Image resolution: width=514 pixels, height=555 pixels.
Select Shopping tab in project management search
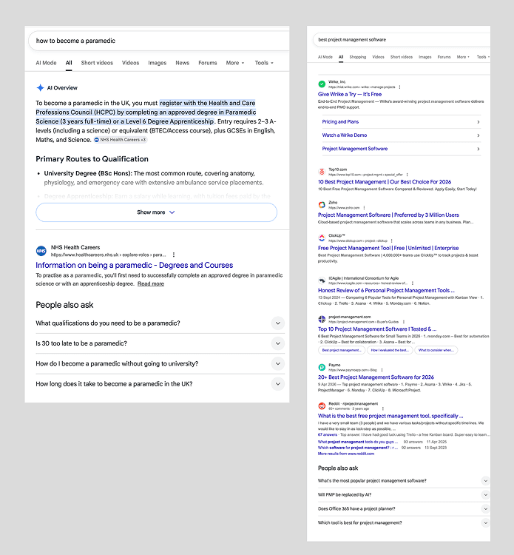click(358, 57)
